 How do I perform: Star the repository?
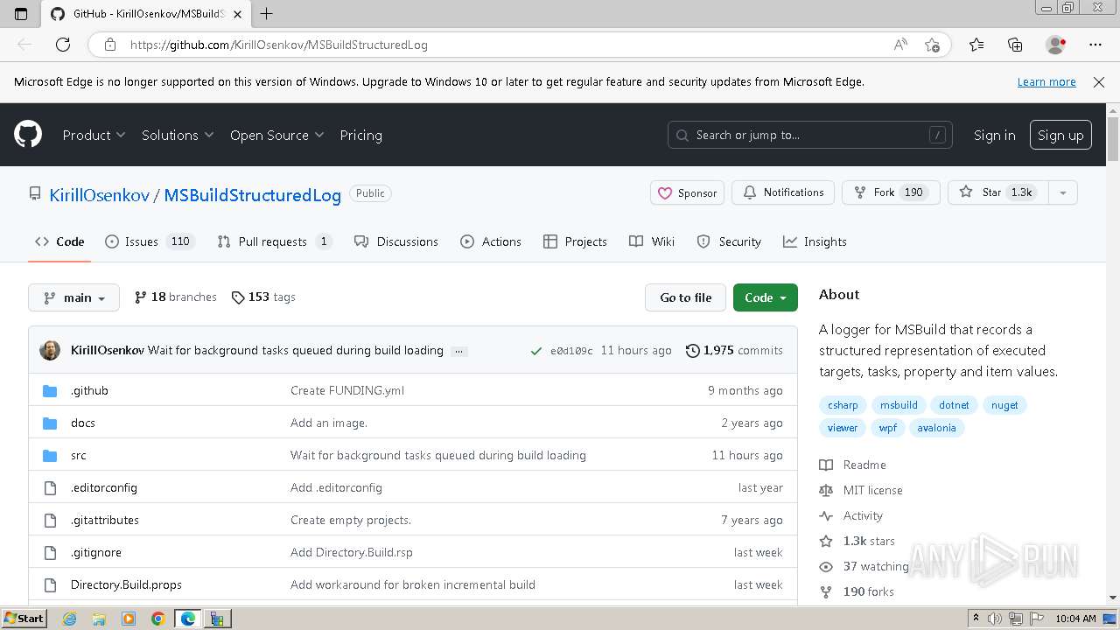coord(997,192)
